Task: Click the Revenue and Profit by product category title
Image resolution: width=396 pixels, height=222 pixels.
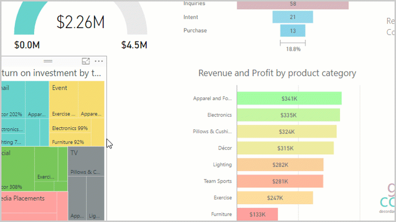Action: click(277, 73)
